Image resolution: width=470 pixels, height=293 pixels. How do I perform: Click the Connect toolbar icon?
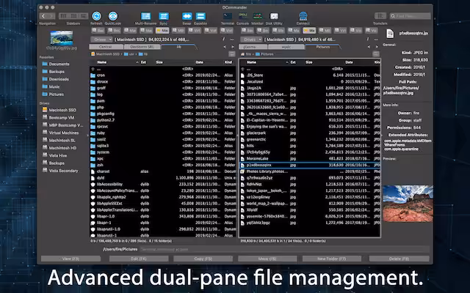(303, 15)
